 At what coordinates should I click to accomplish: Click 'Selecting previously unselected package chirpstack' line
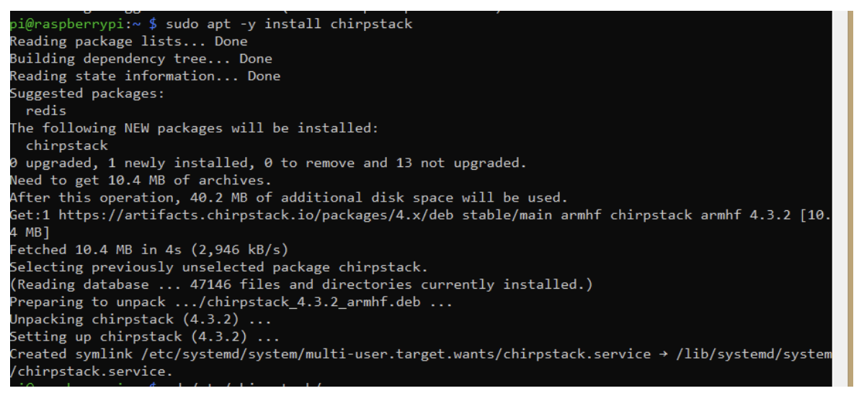click(218, 267)
